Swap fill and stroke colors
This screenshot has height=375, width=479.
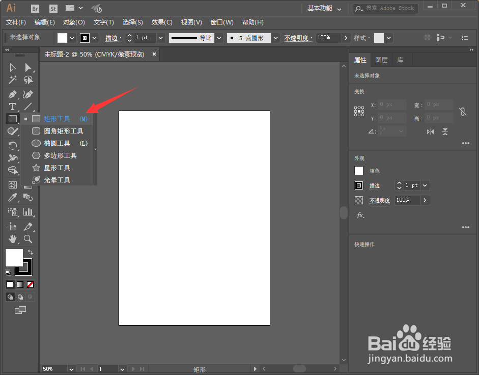click(x=31, y=252)
